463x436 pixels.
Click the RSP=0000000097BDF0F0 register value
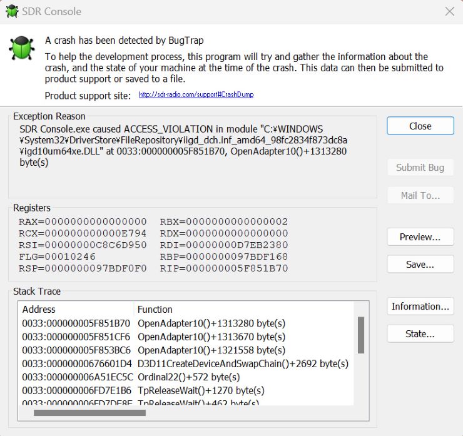coord(83,268)
